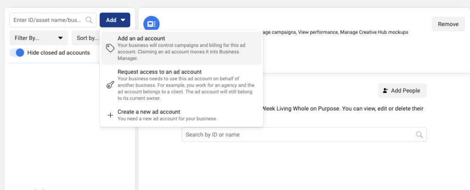The height and width of the screenshot is (190, 470).
Task: Click the search icon in the ID or name field
Action: (420, 135)
